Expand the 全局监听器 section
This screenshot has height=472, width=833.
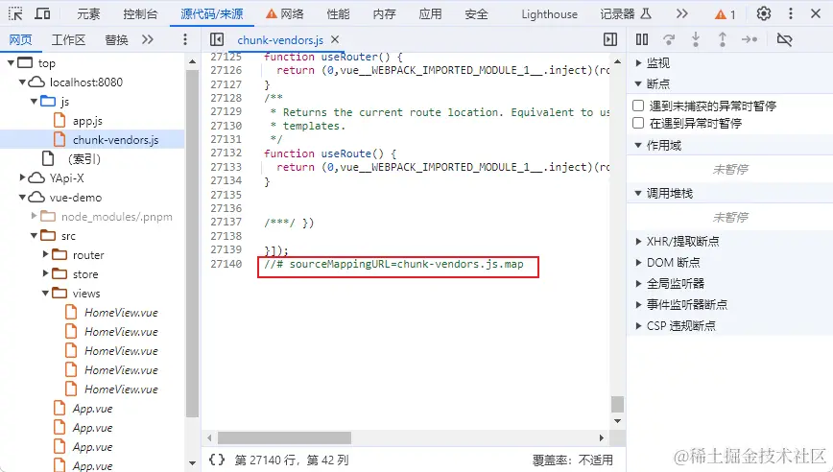[x=638, y=284]
